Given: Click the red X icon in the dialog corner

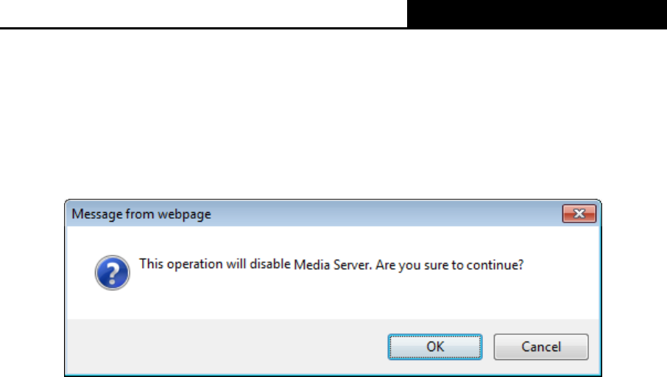Looking at the screenshot, I should [x=579, y=214].
